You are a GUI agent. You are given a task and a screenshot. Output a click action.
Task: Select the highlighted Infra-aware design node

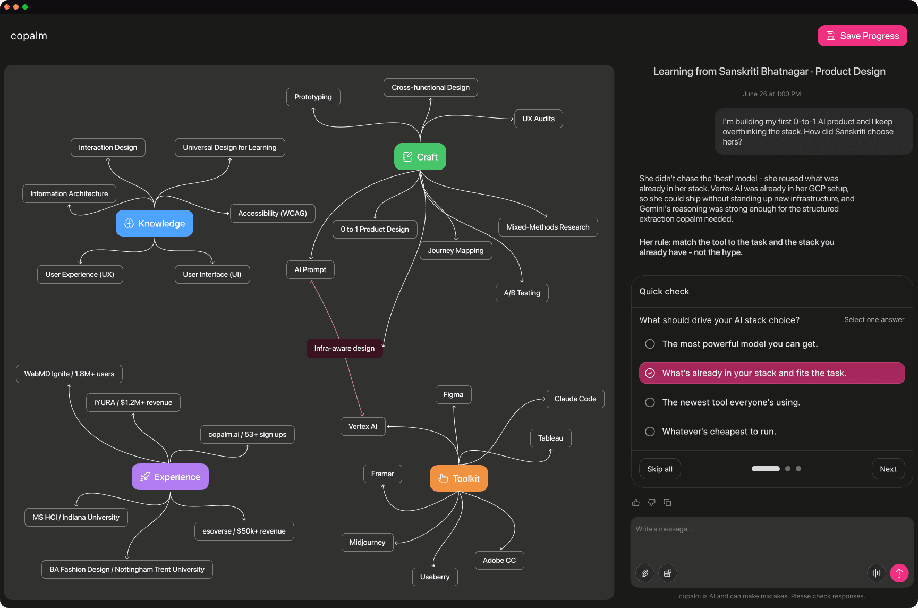click(344, 348)
